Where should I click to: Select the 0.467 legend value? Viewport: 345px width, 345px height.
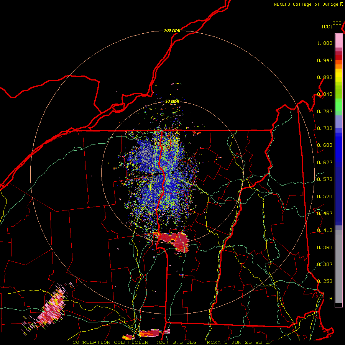pyautogui.click(x=325, y=214)
